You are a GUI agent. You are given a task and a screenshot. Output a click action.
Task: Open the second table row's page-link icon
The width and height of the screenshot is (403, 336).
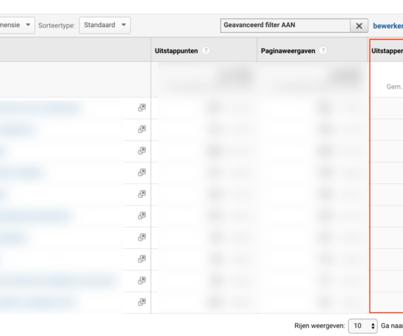[142, 129]
